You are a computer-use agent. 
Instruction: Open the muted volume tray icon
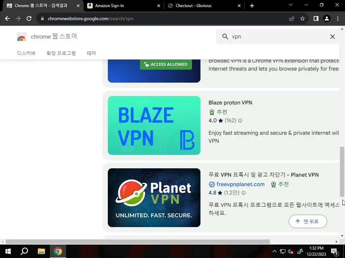pyautogui.click(x=290, y=252)
